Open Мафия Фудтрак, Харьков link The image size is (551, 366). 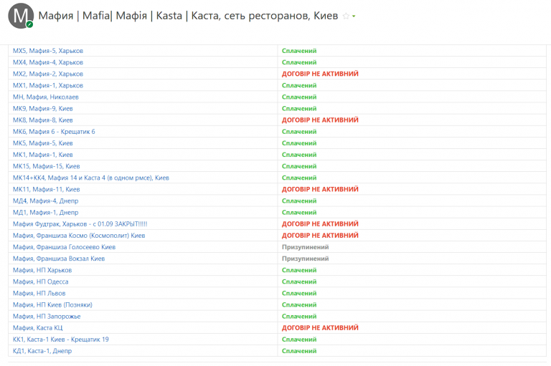coord(80,224)
